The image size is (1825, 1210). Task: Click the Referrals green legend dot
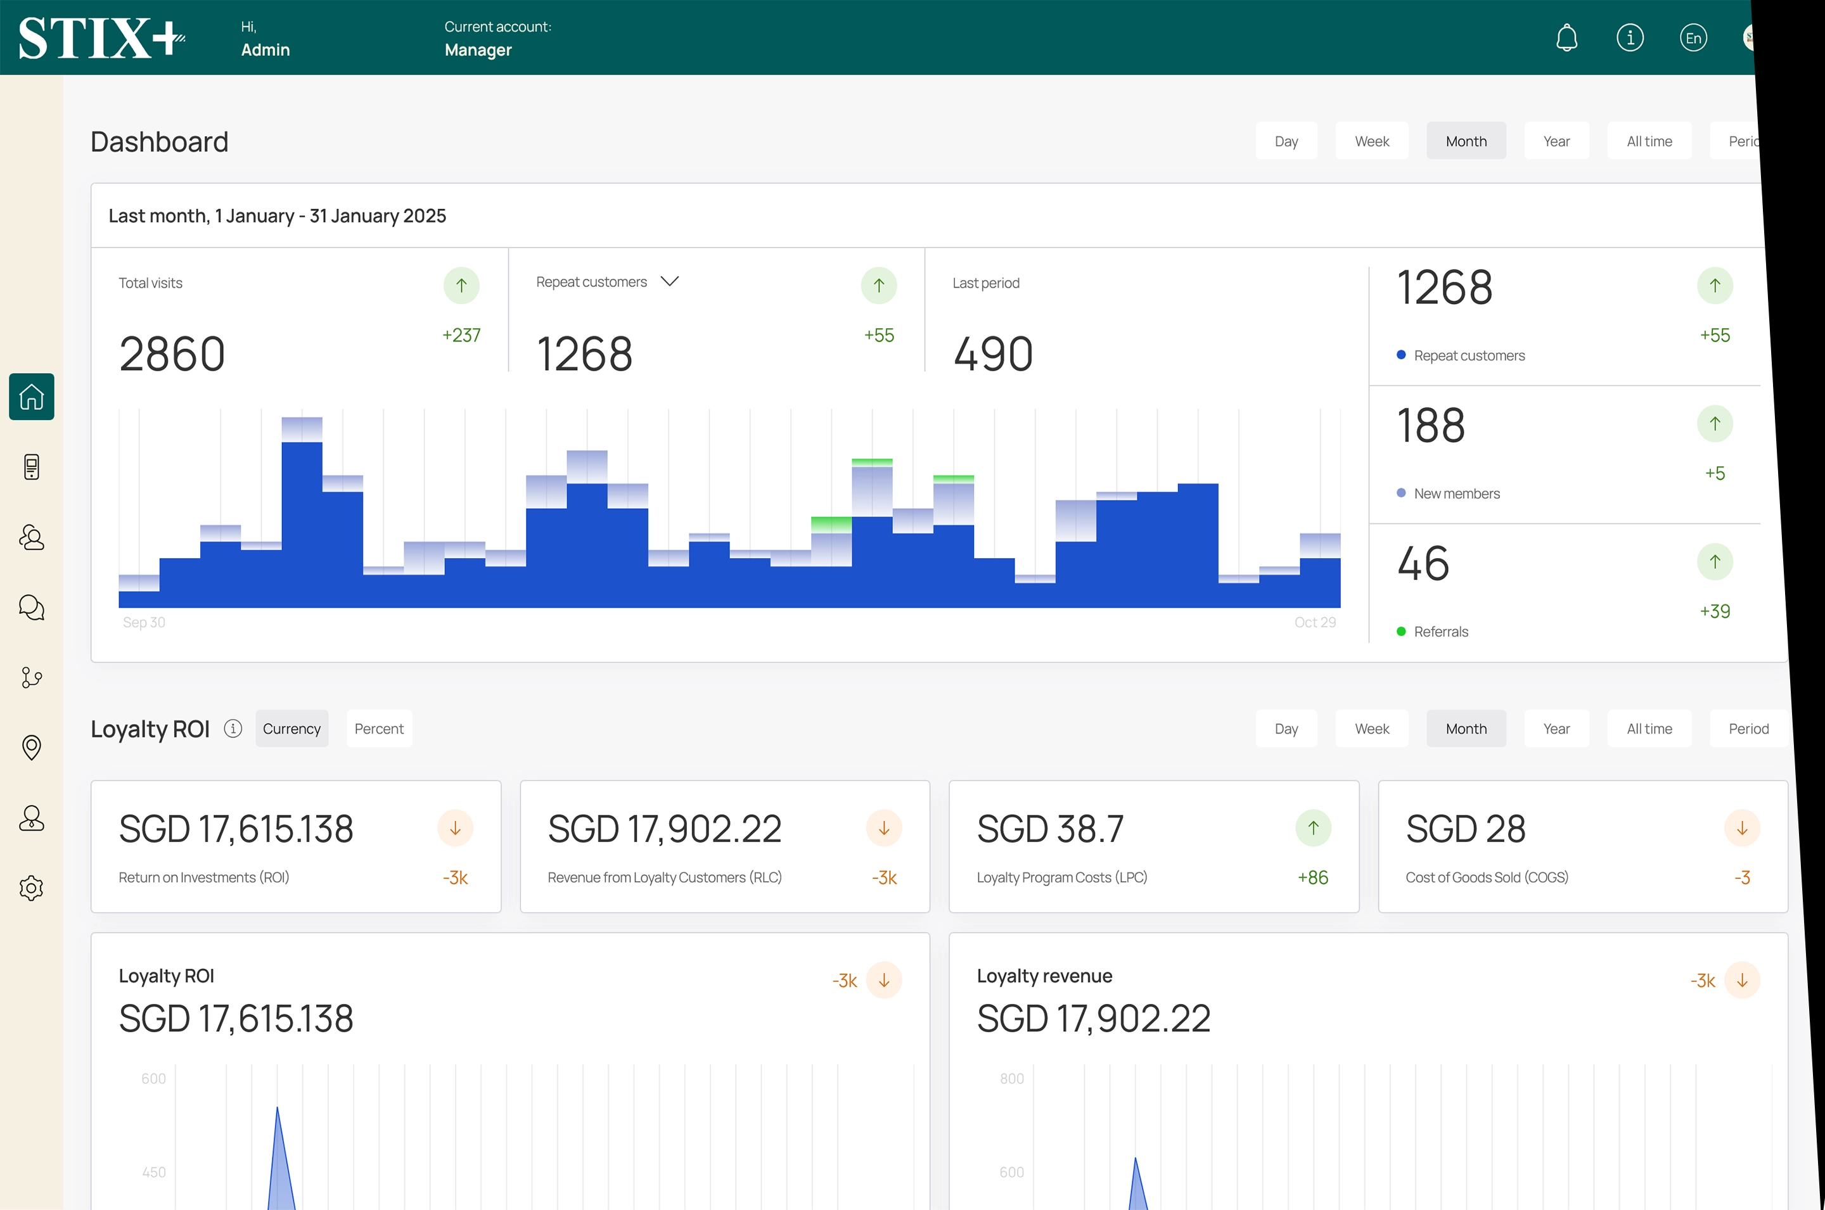pyautogui.click(x=1400, y=631)
